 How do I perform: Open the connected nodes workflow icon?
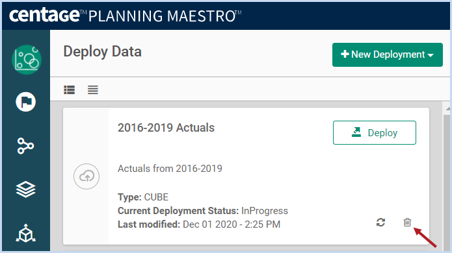click(25, 146)
